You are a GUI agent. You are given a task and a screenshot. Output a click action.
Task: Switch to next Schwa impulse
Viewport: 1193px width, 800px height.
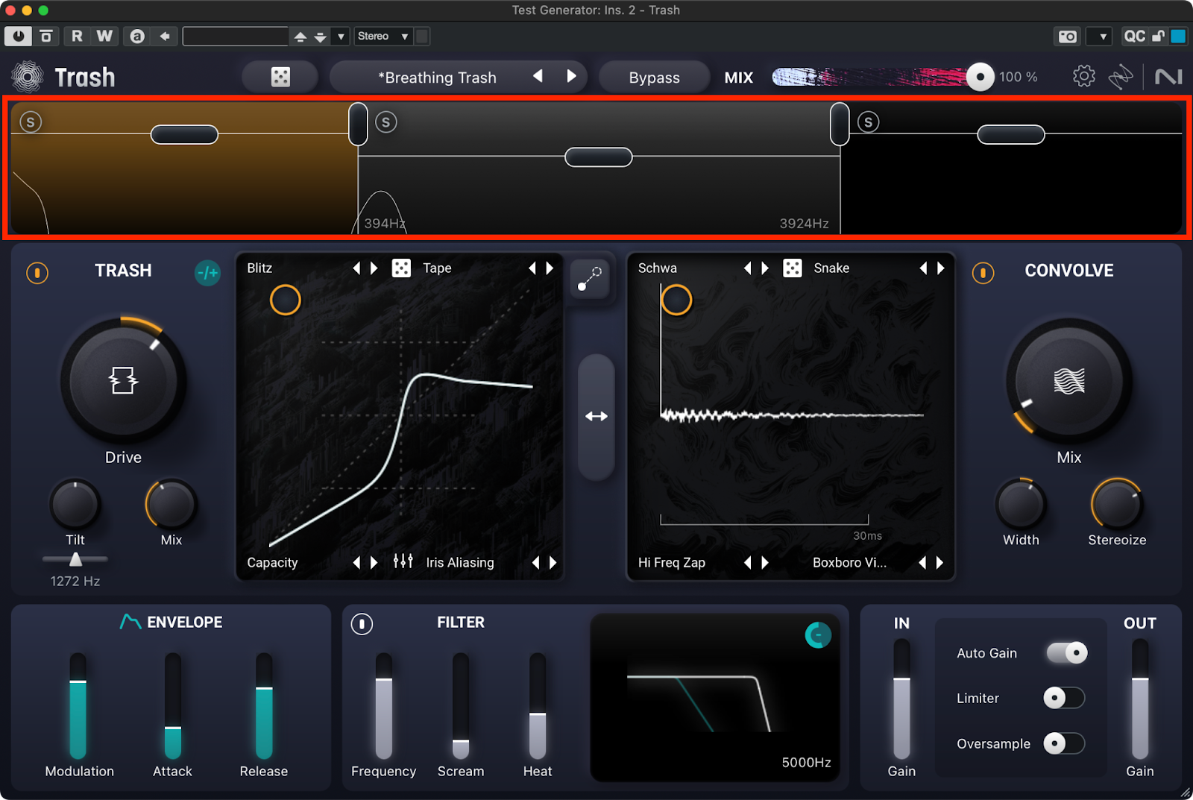click(x=765, y=268)
